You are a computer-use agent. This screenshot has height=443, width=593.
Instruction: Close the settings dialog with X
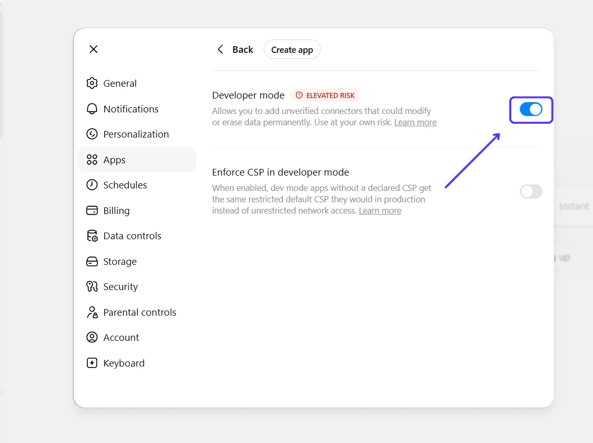[93, 49]
